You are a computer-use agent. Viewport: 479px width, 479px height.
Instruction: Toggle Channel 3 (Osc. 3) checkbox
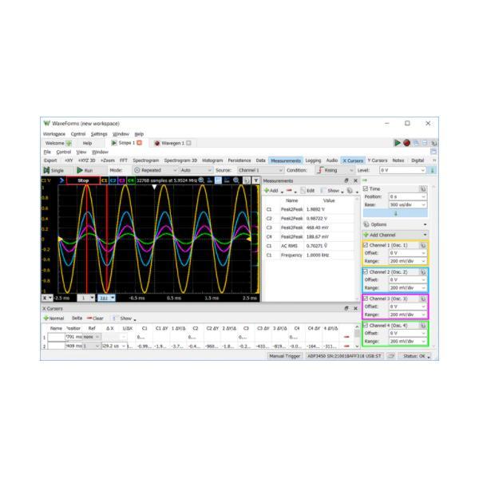click(x=366, y=299)
